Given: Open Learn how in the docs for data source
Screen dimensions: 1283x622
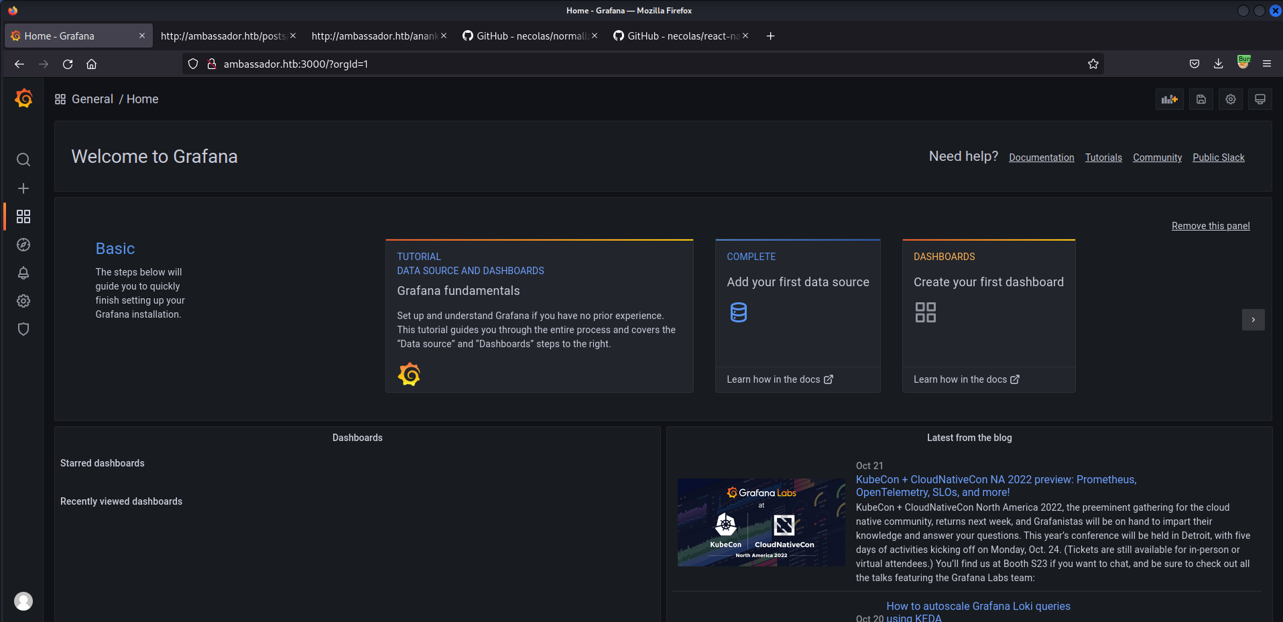Looking at the screenshot, I should pyautogui.click(x=780, y=379).
